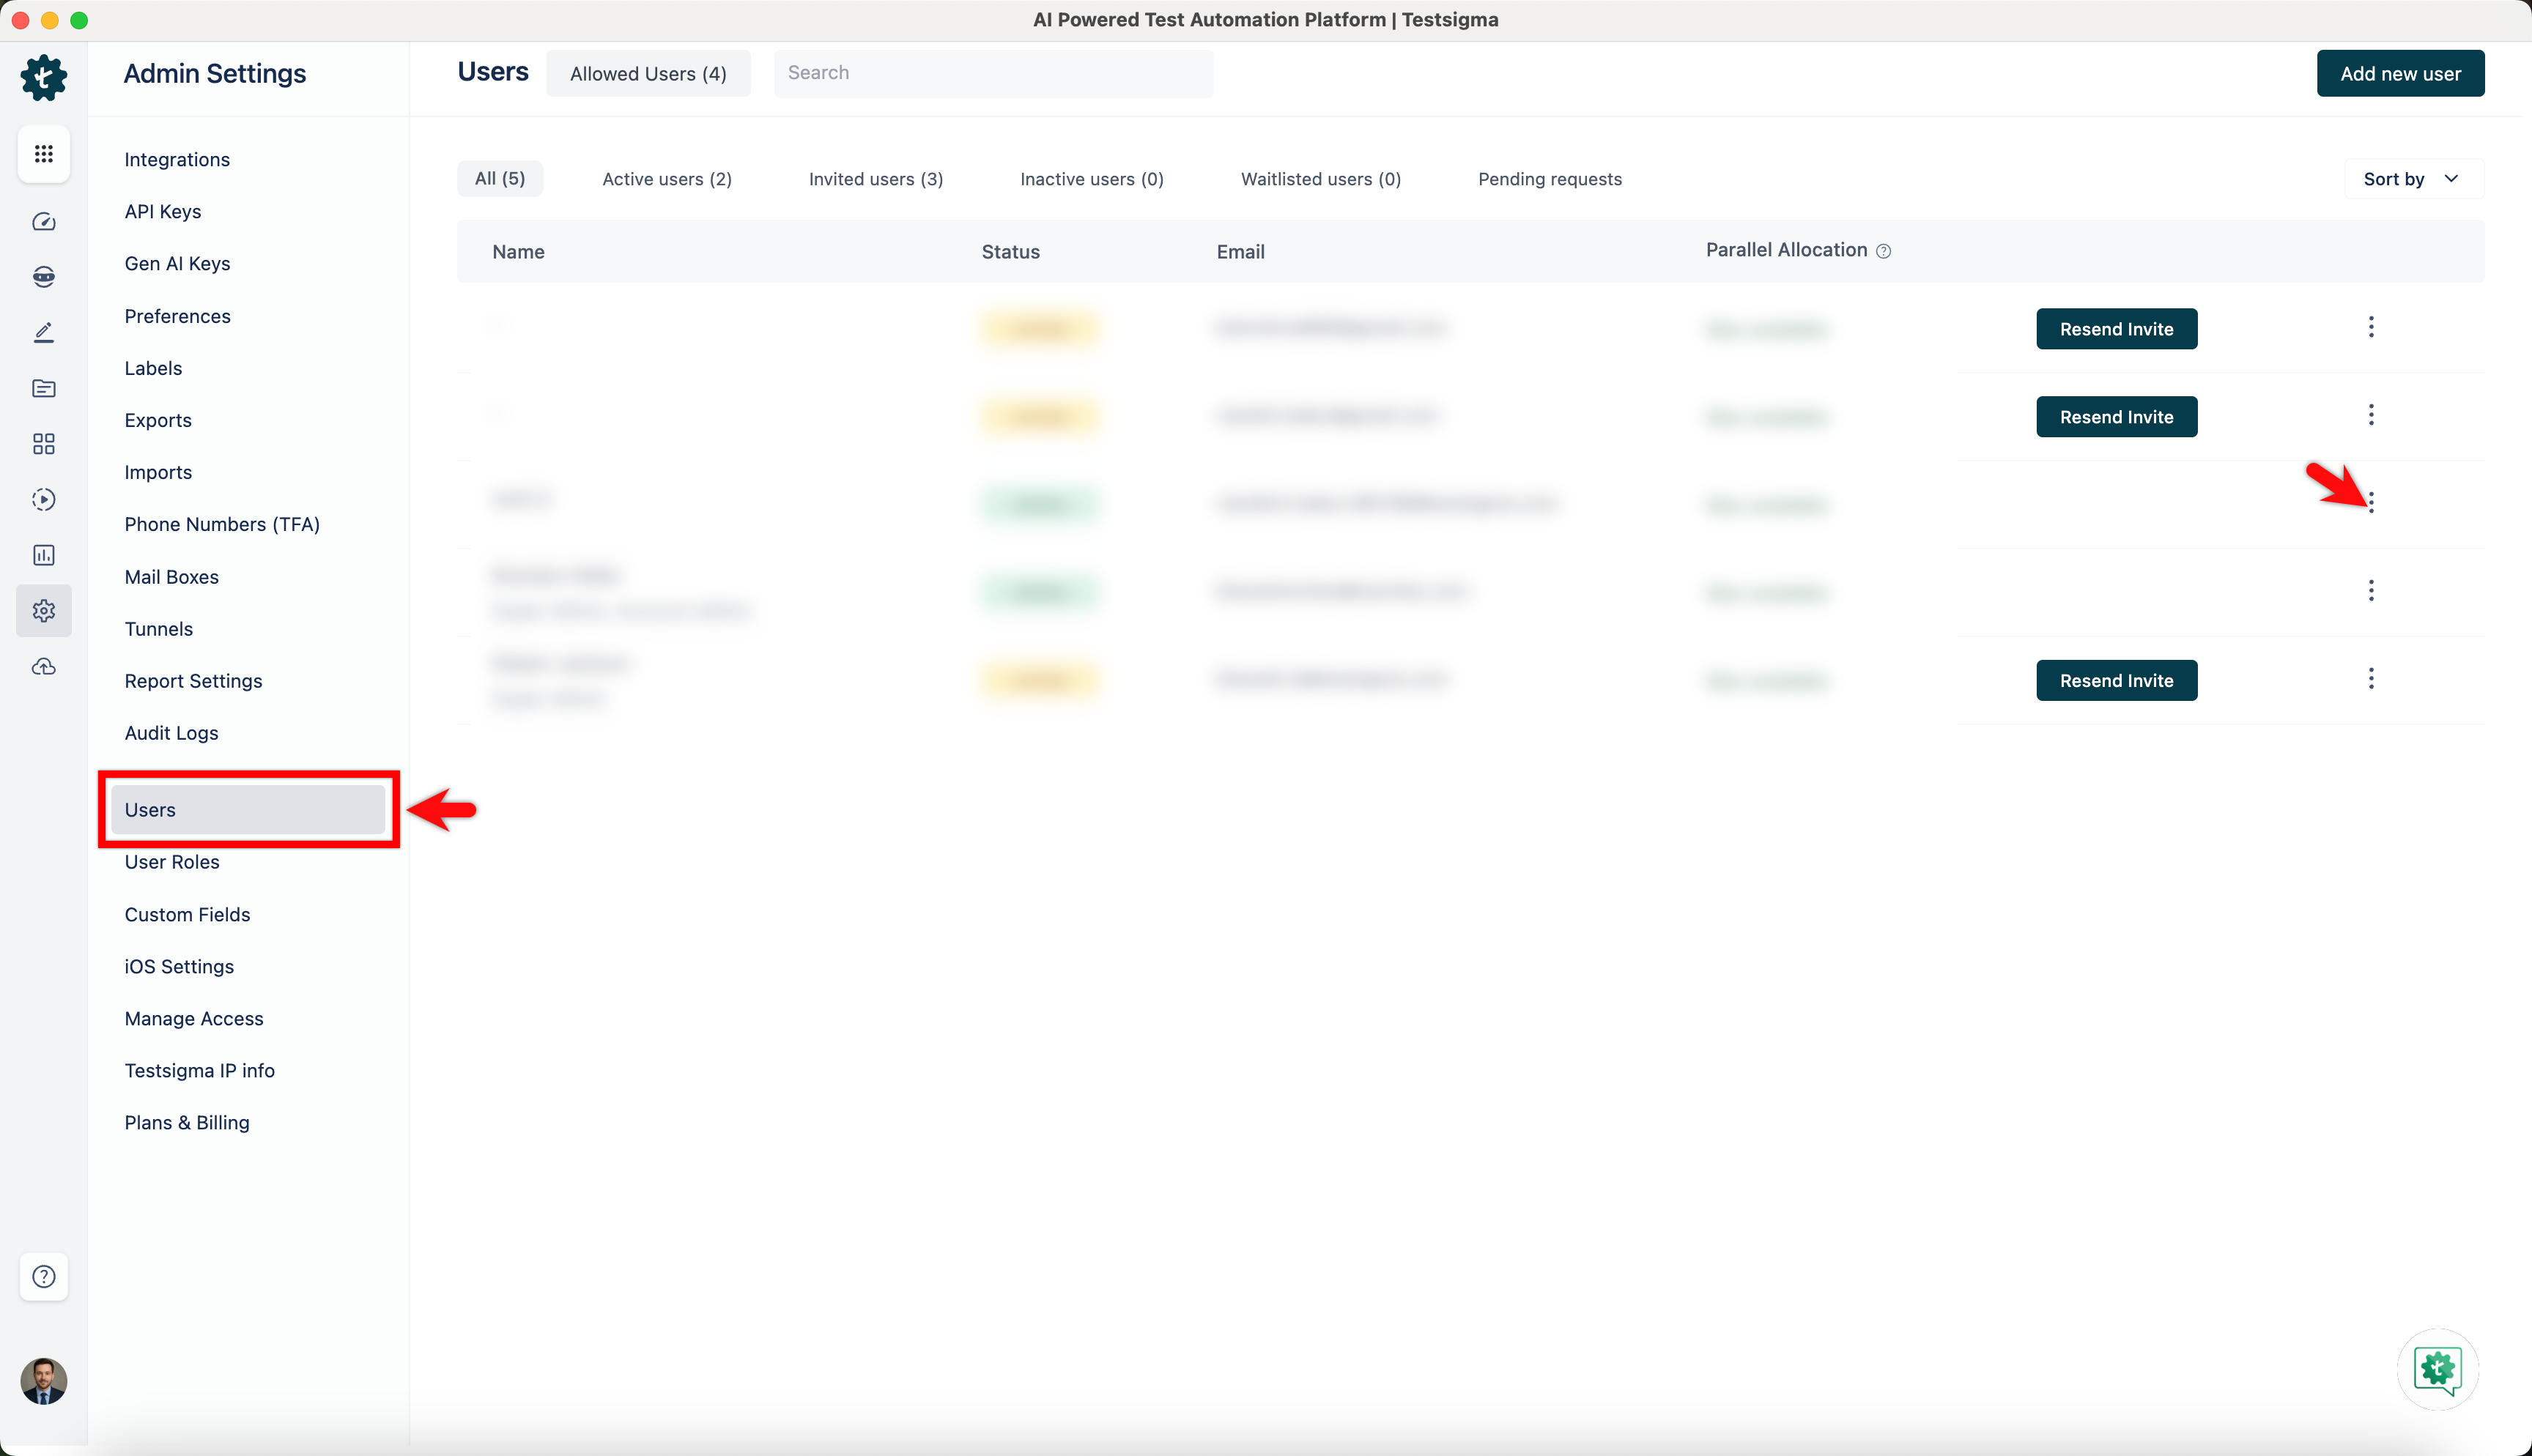Open the pencil create-tests icon
Viewport: 2532px width, 1456px height.
point(43,332)
